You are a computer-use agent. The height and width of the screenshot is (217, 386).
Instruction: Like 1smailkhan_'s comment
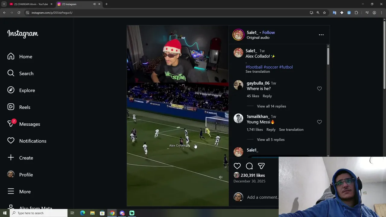pyautogui.click(x=319, y=122)
